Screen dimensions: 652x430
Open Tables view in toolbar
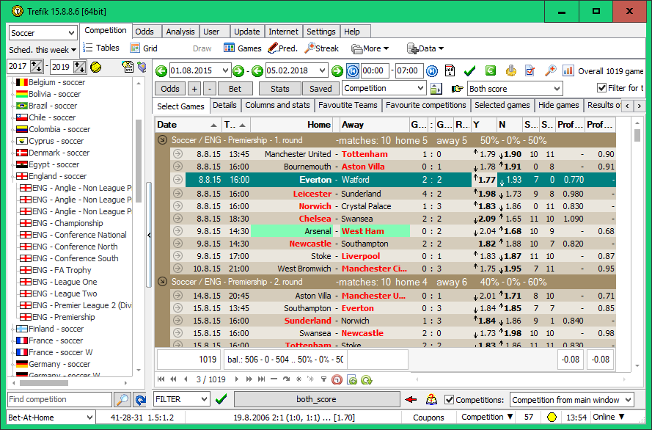(x=101, y=48)
